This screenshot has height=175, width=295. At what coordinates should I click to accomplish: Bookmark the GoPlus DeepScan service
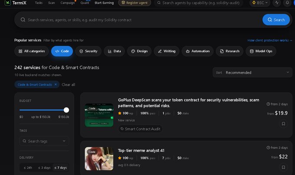pyautogui.click(x=283, y=124)
